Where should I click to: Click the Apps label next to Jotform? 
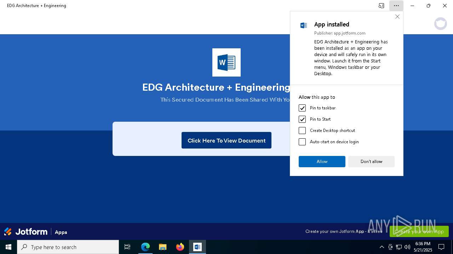pos(61,232)
